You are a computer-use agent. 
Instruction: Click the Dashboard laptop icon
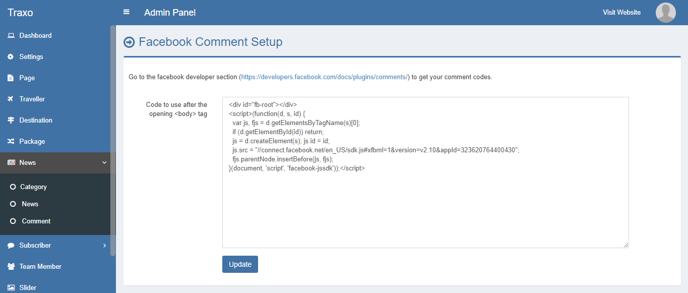(x=11, y=36)
